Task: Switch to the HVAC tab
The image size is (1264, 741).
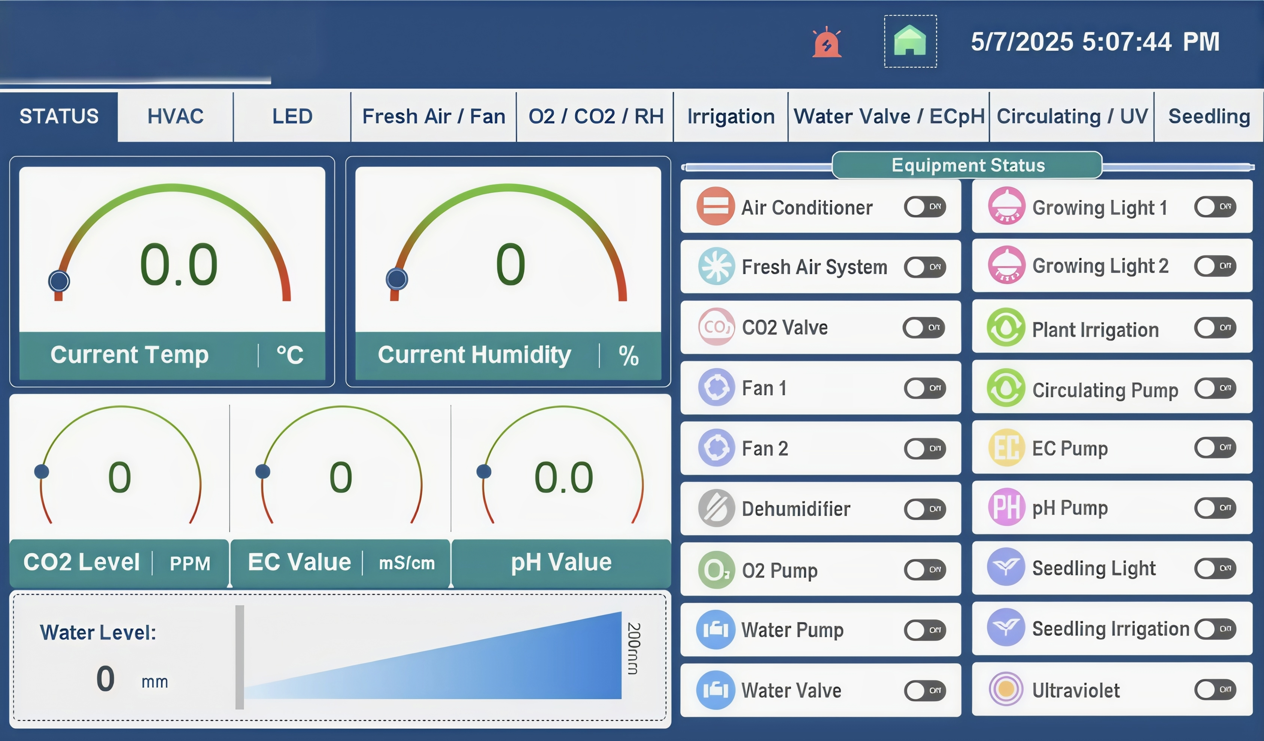Action: [x=175, y=116]
